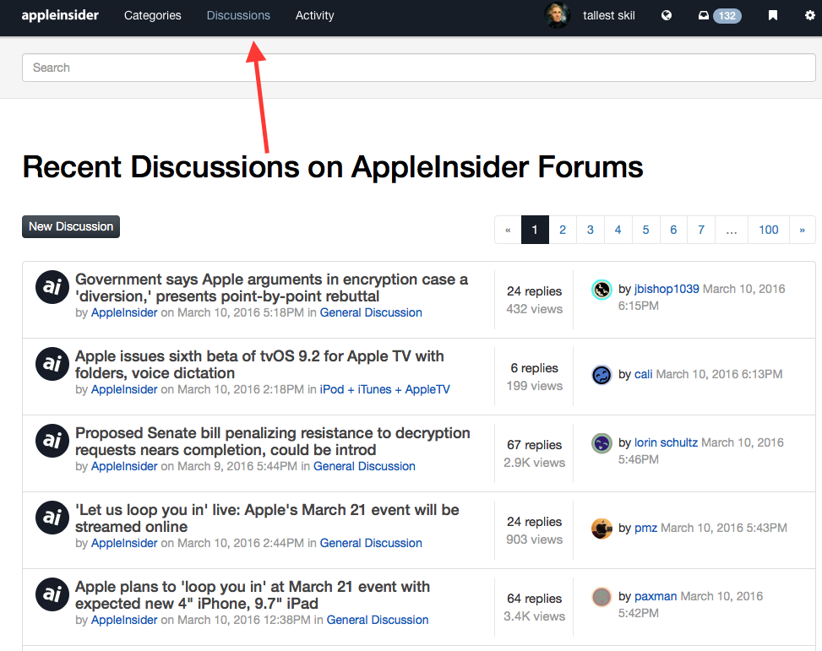This screenshot has width=822, height=651.
Task: Open AppleInsider author link under tvOS thread
Action: coord(124,389)
